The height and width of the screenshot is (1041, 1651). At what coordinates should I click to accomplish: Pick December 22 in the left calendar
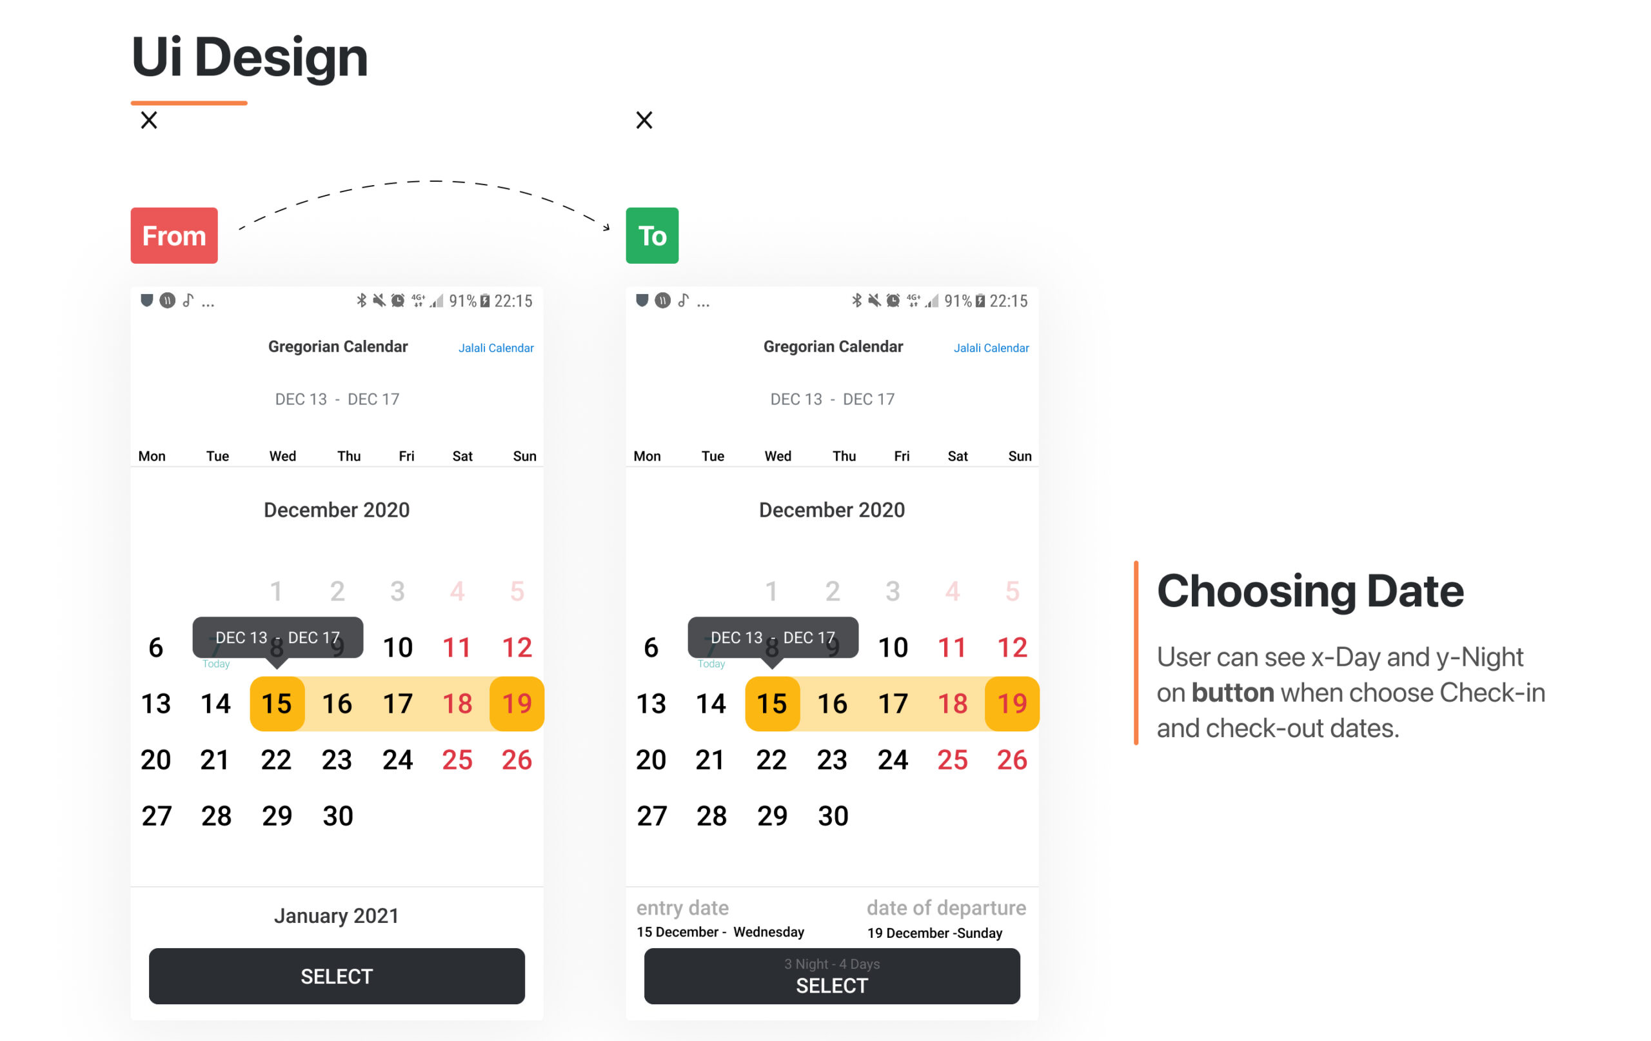pyautogui.click(x=276, y=760)
